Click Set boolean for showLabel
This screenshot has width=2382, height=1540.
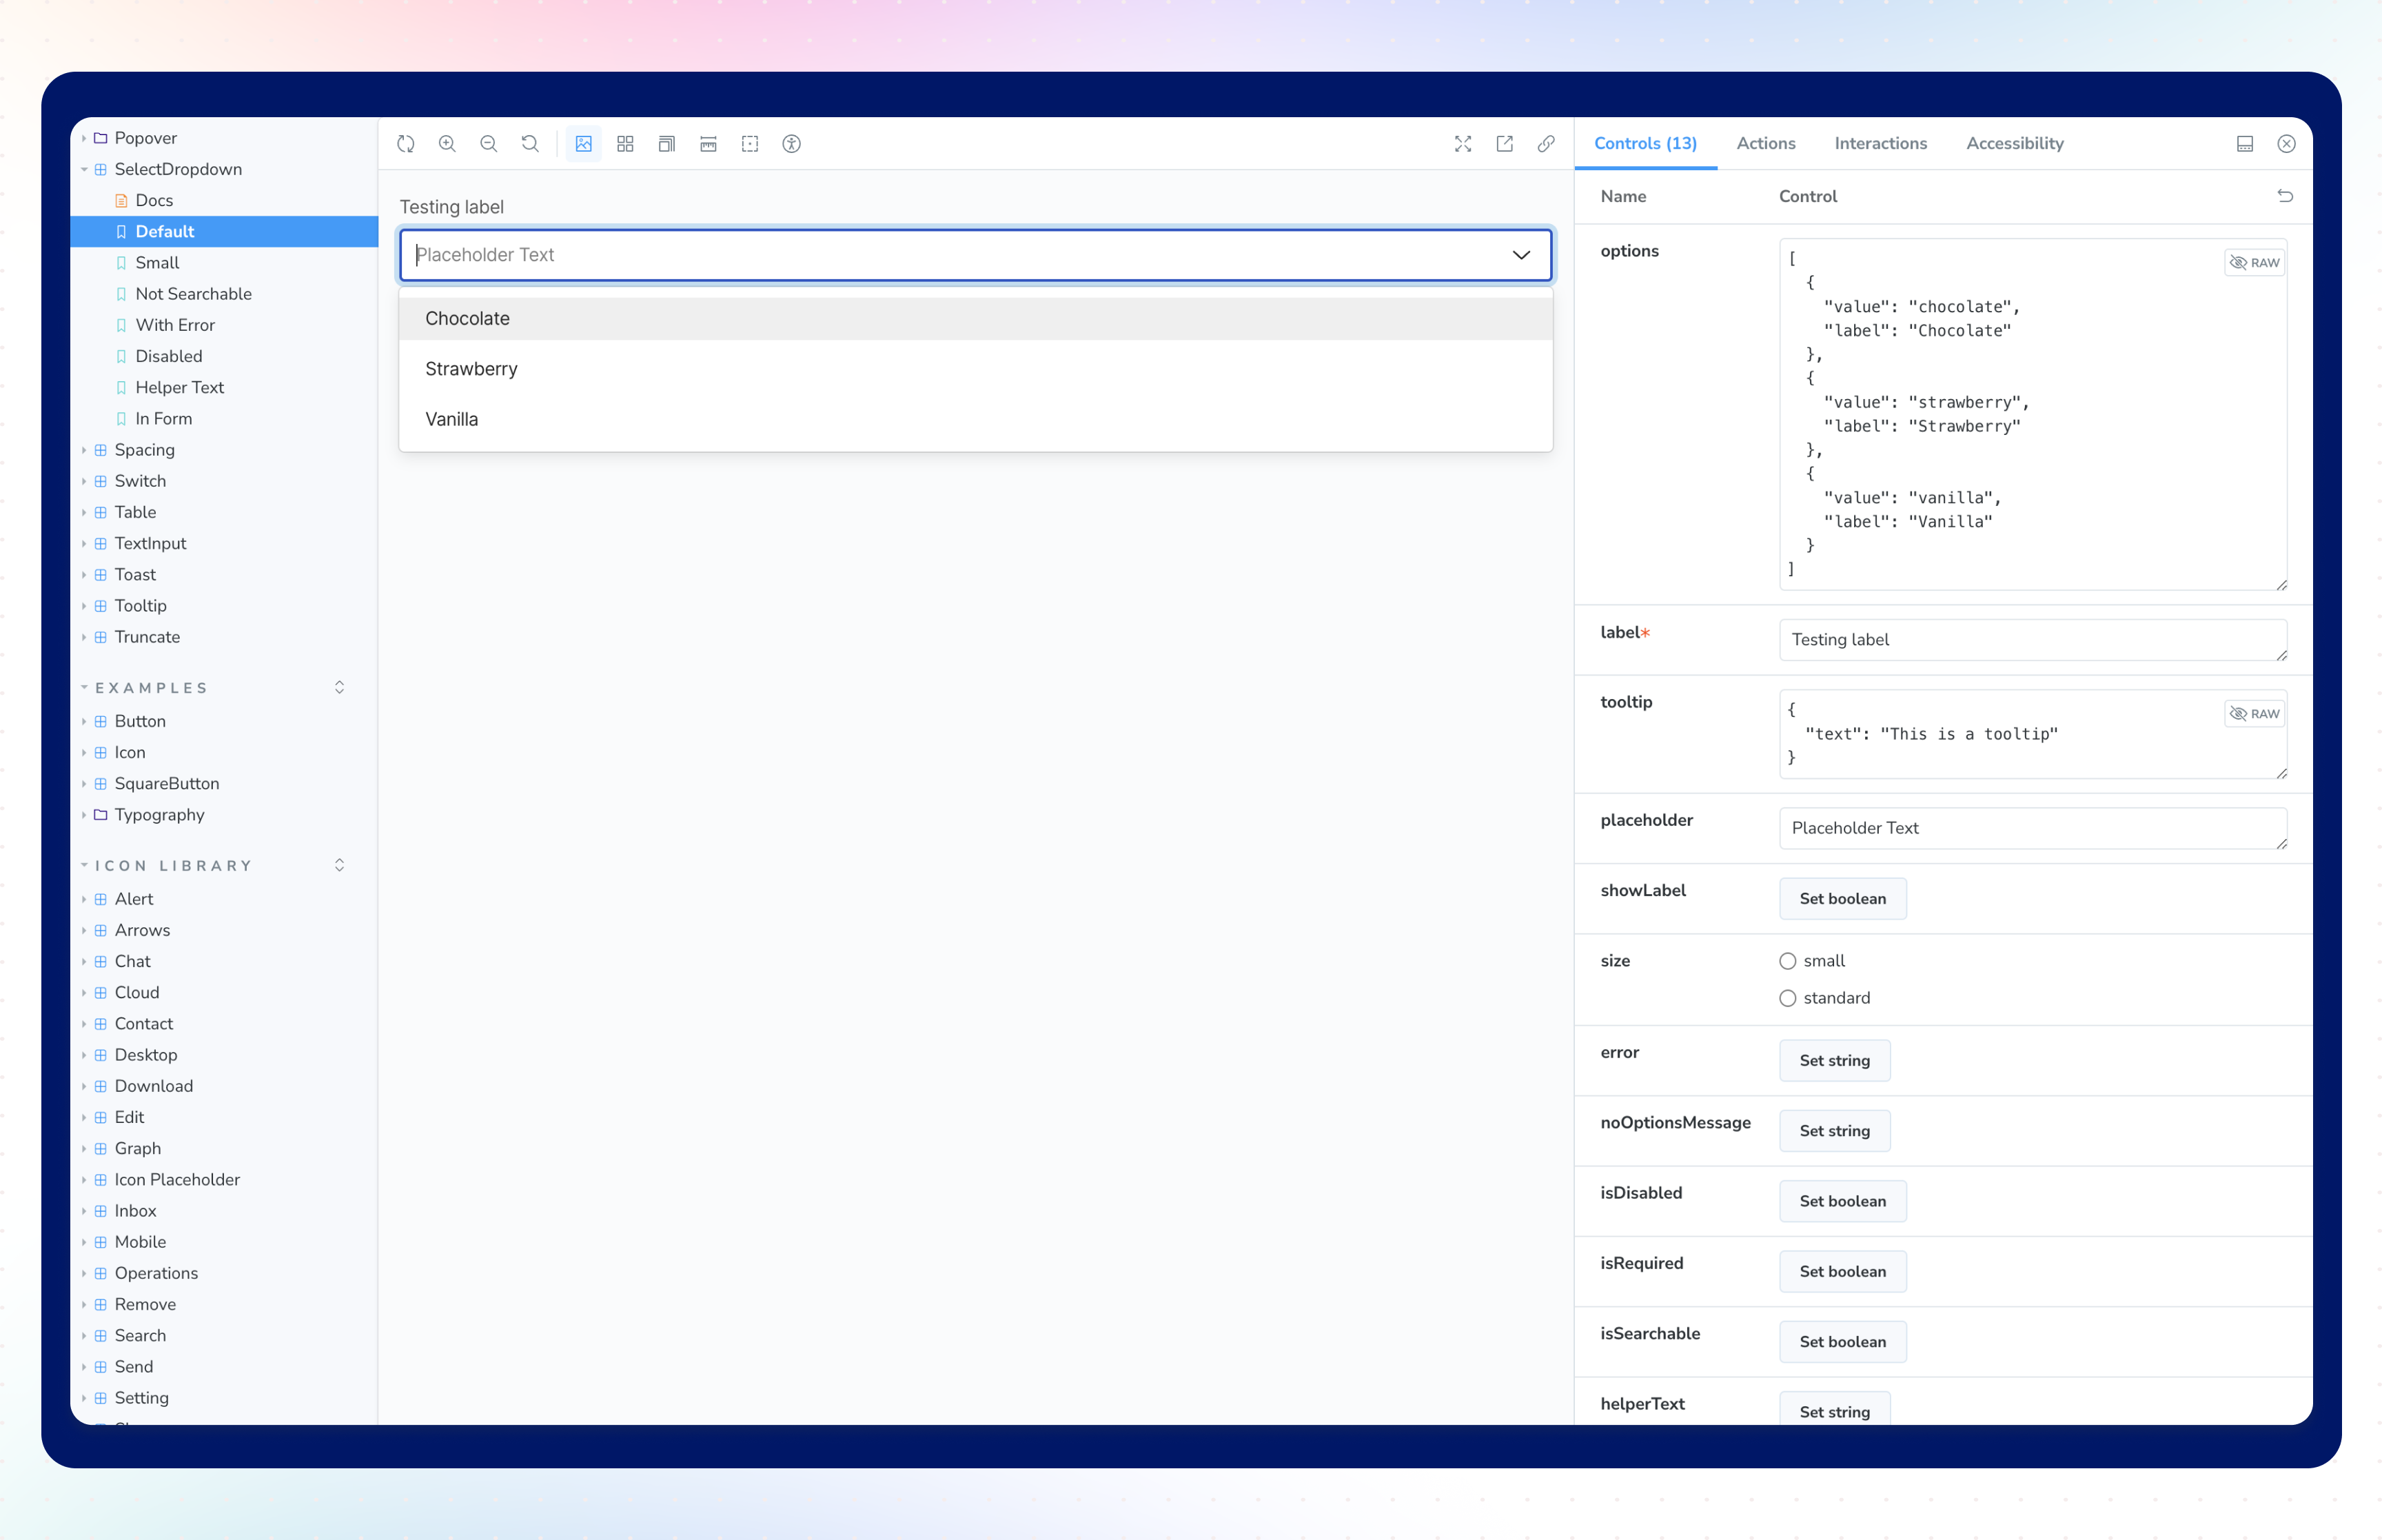pyautogui.click(x=1842, y=899)
